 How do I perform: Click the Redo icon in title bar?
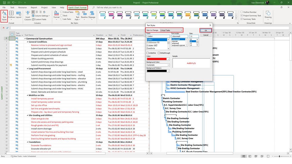click(19, 2)
